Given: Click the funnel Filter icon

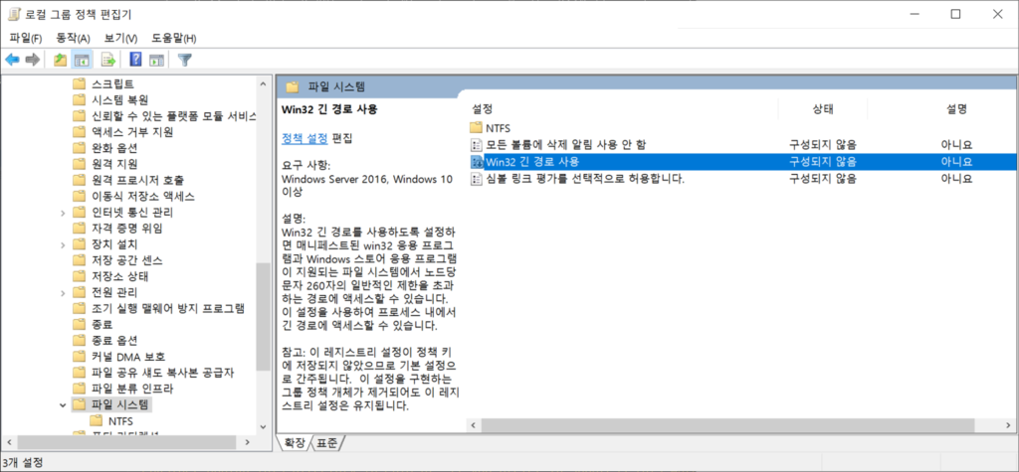Looking at the screenshot, I should [184, 60].
